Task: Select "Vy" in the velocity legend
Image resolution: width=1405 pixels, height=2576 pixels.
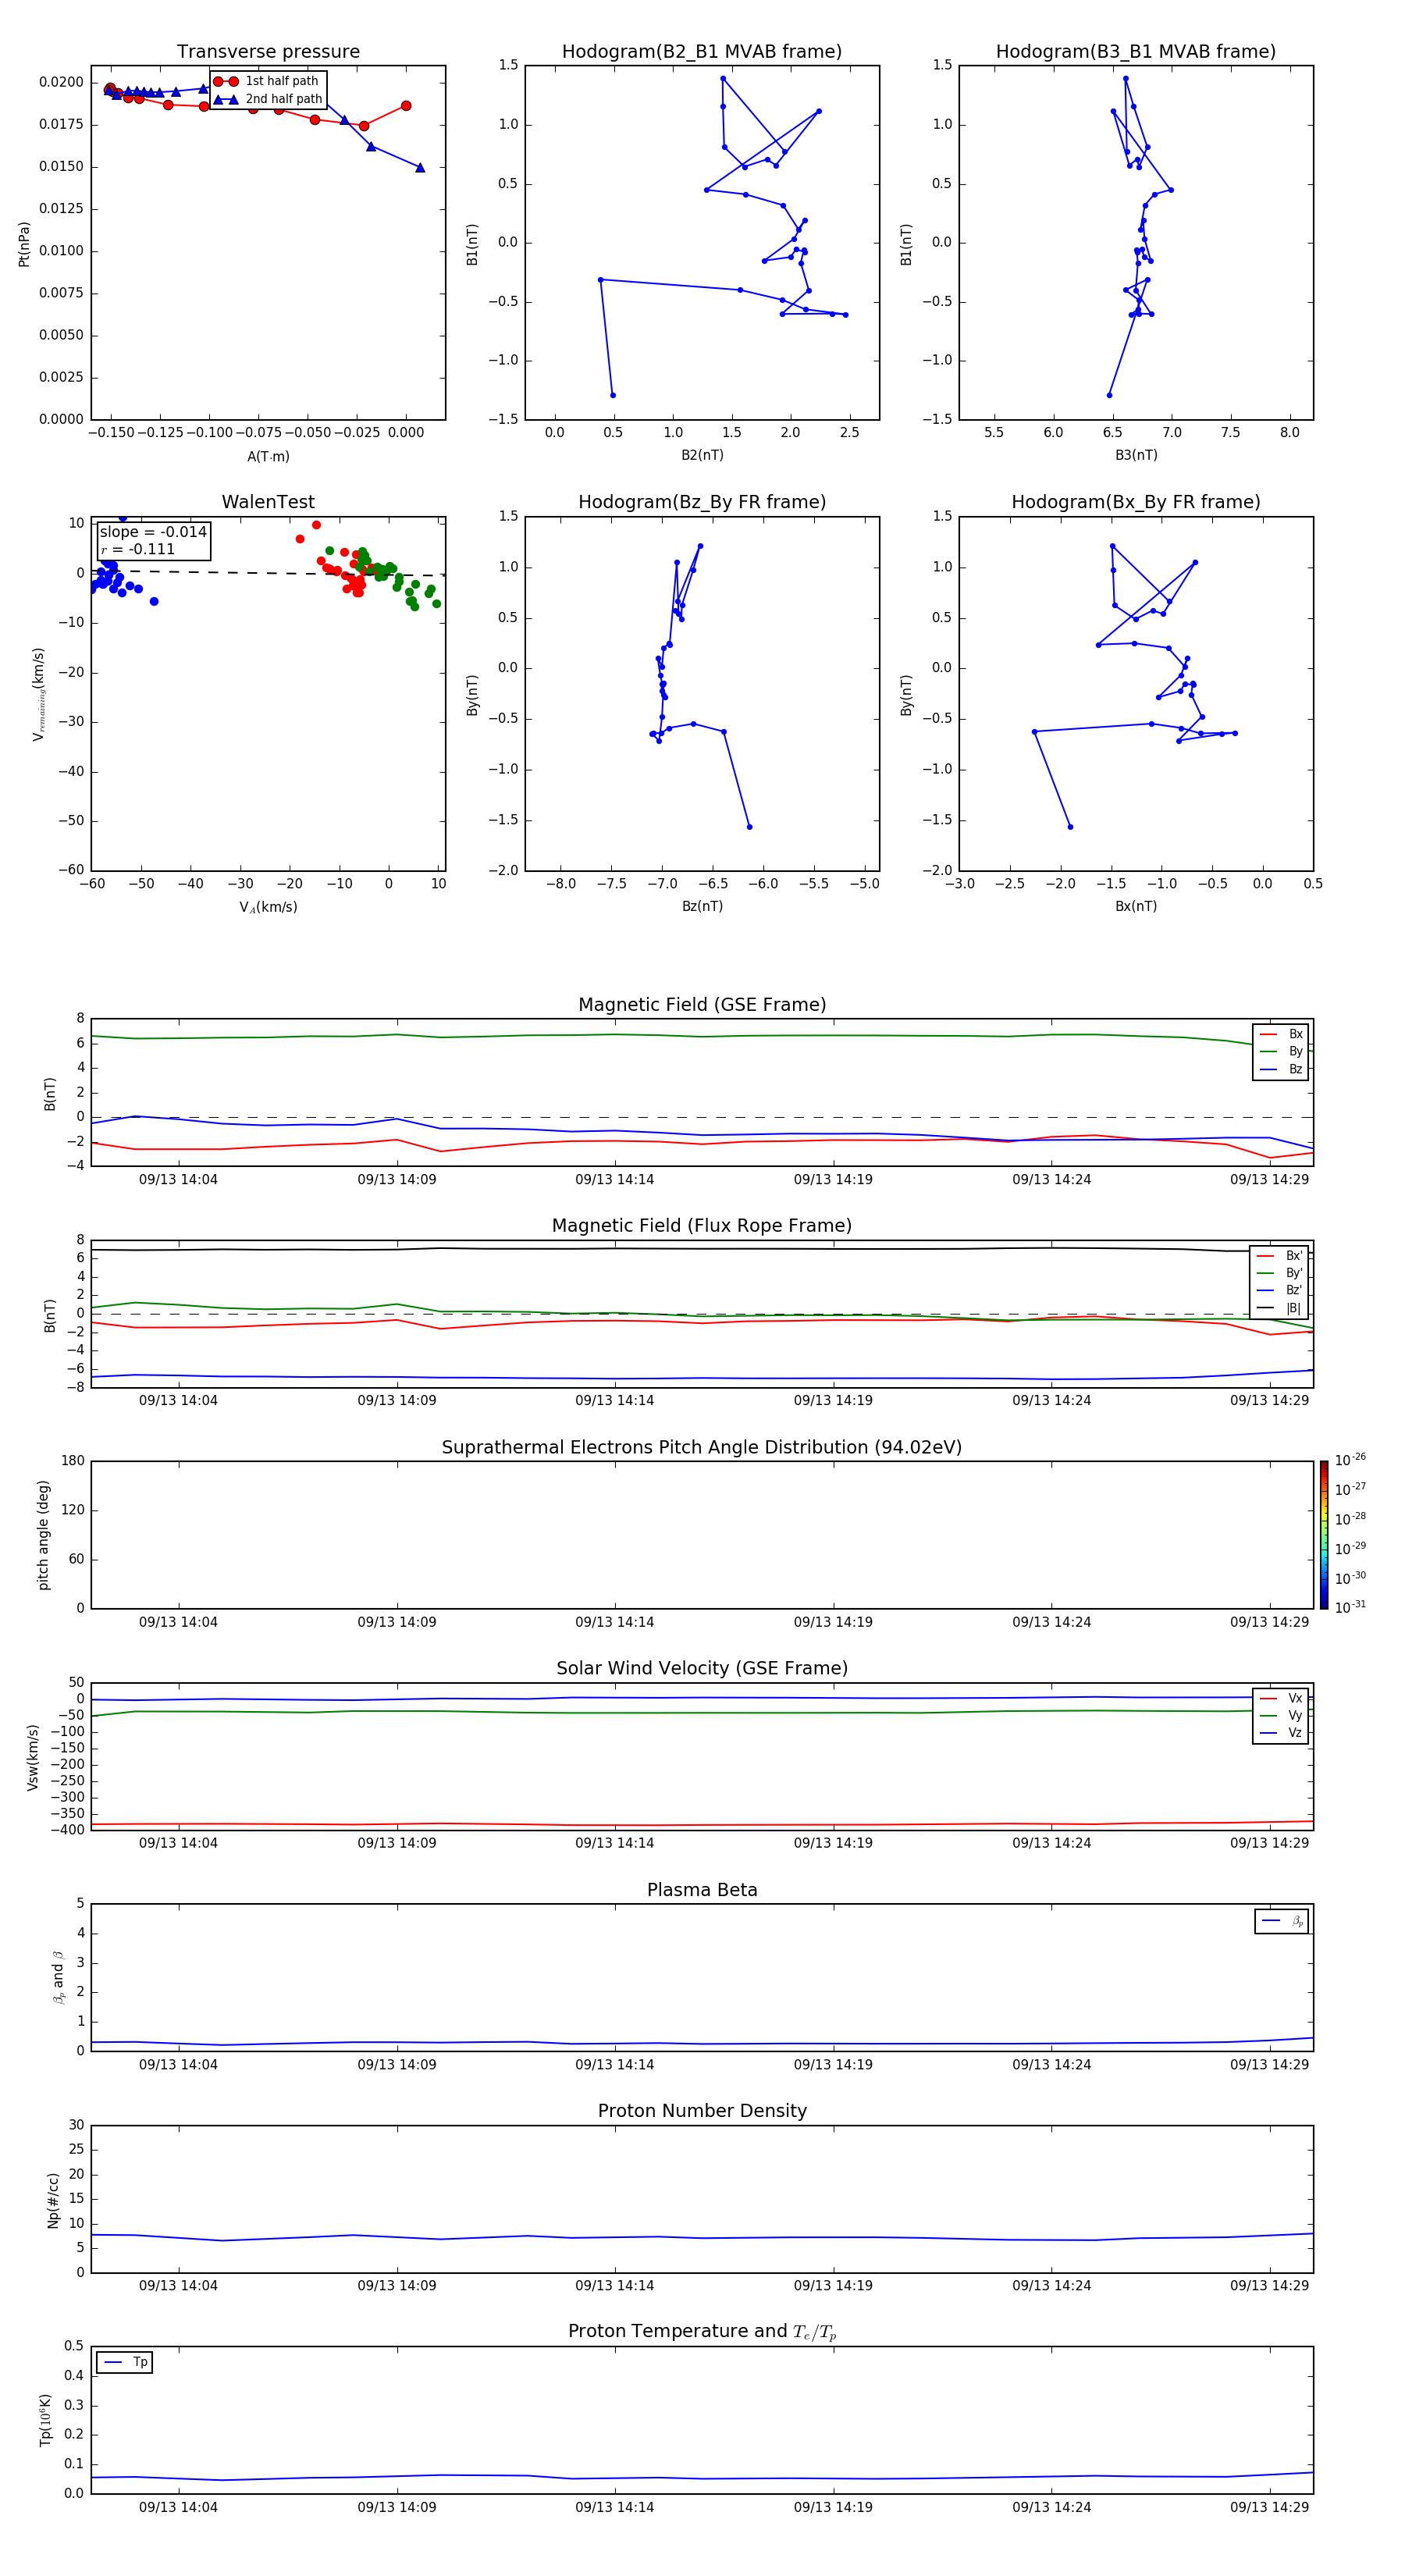Action: point(1281,1715)
